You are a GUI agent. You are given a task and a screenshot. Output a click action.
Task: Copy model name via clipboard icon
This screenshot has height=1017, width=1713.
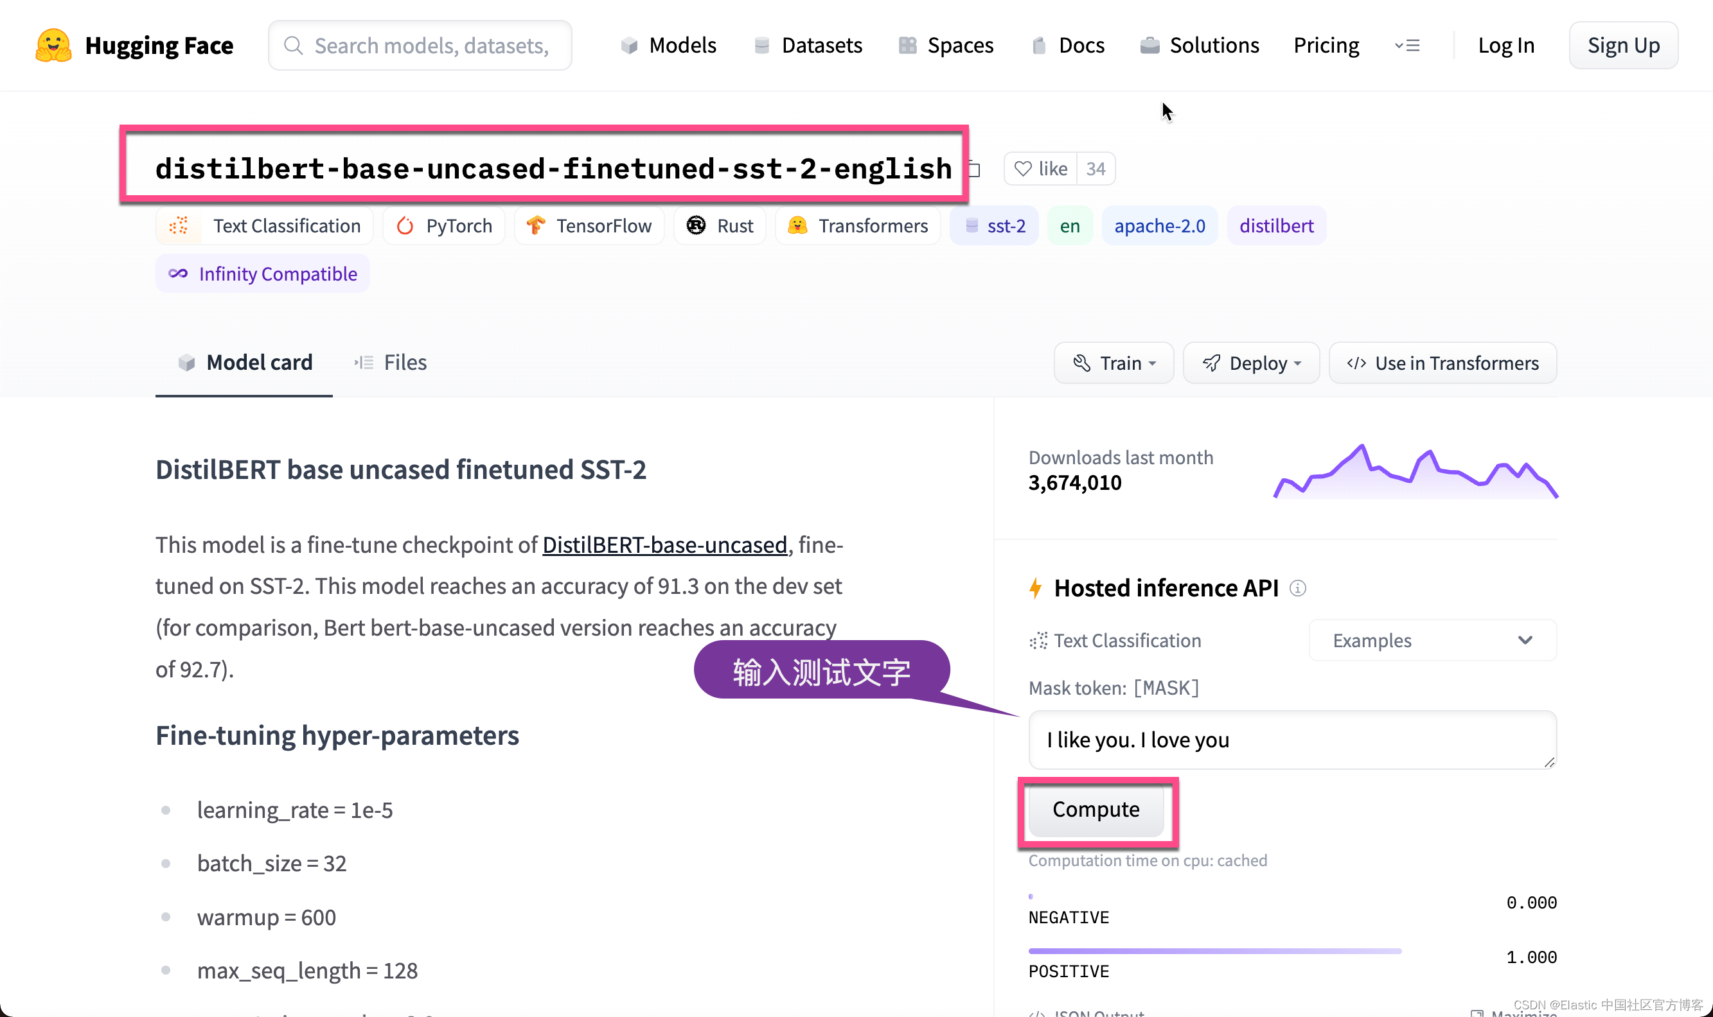tap(975, 169)
